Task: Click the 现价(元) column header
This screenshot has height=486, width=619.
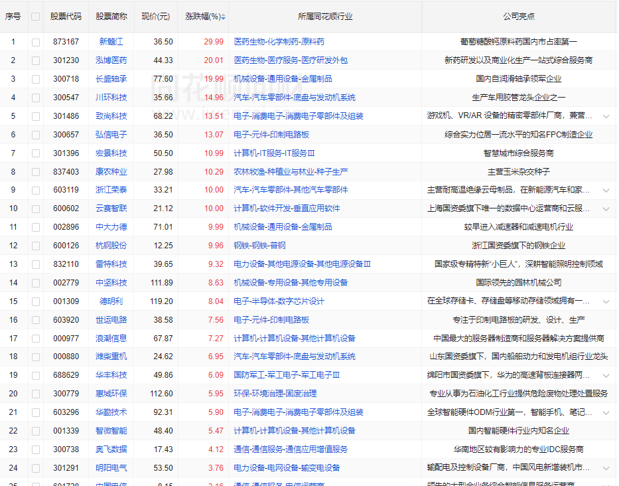Action: [x=155, y=17]
